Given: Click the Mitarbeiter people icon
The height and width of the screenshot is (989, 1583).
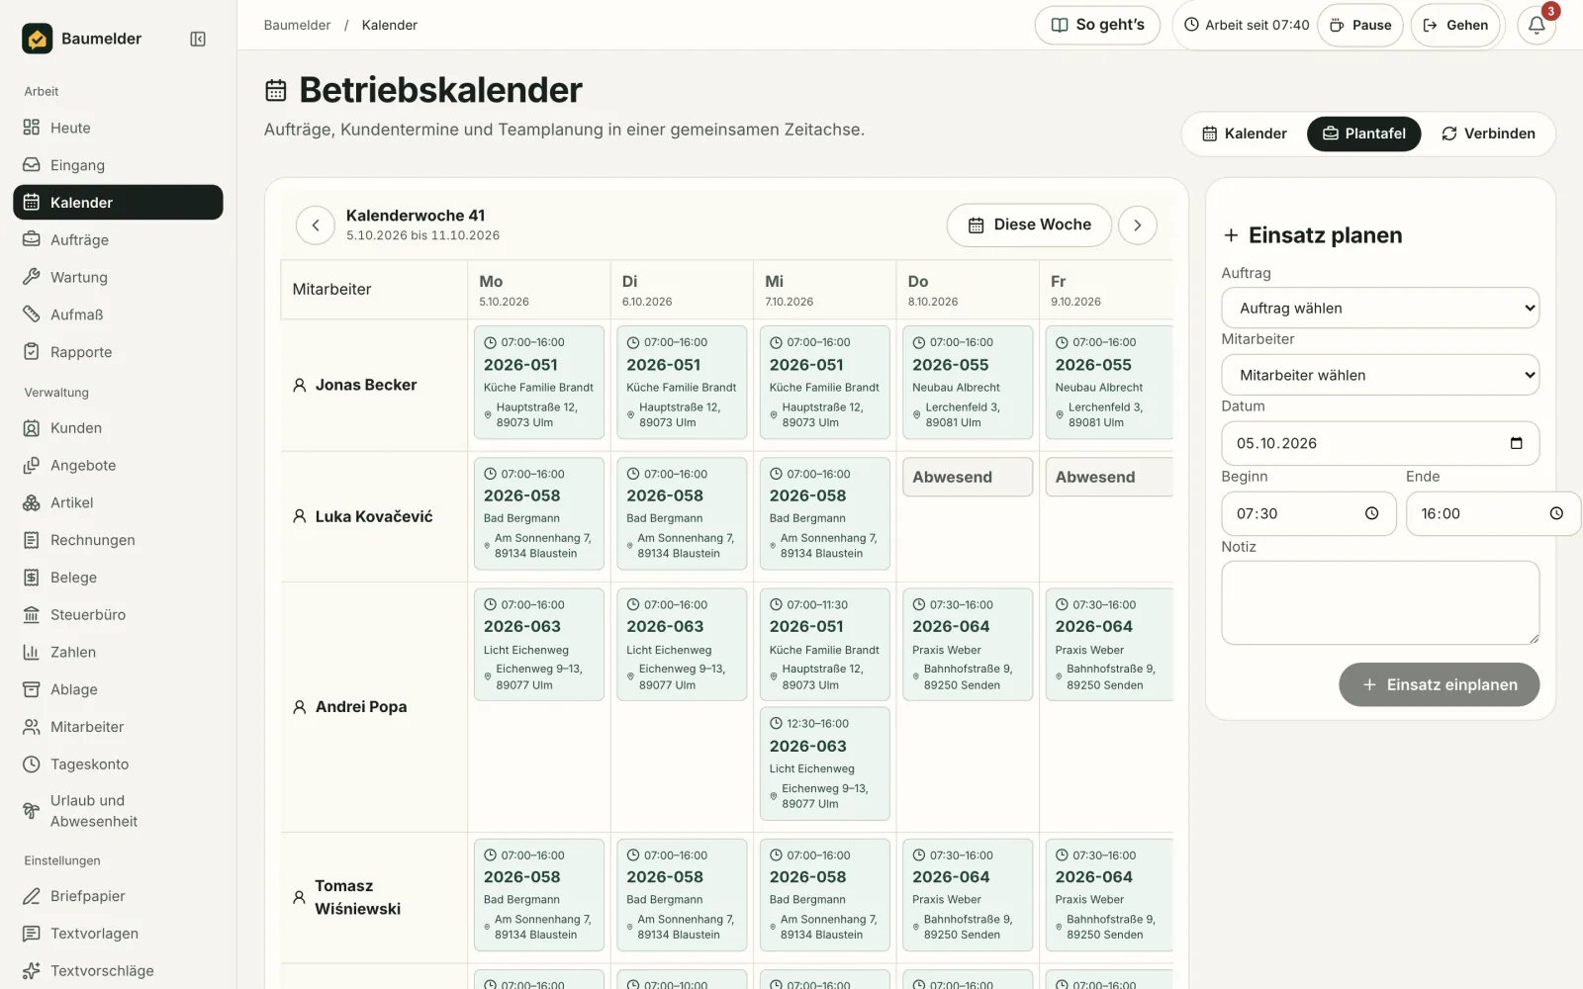Looking at the screenshot, I should pyautogui.click(x=32, y=727).
